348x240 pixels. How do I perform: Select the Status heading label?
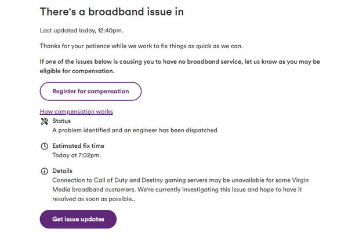tap(61, 121)
